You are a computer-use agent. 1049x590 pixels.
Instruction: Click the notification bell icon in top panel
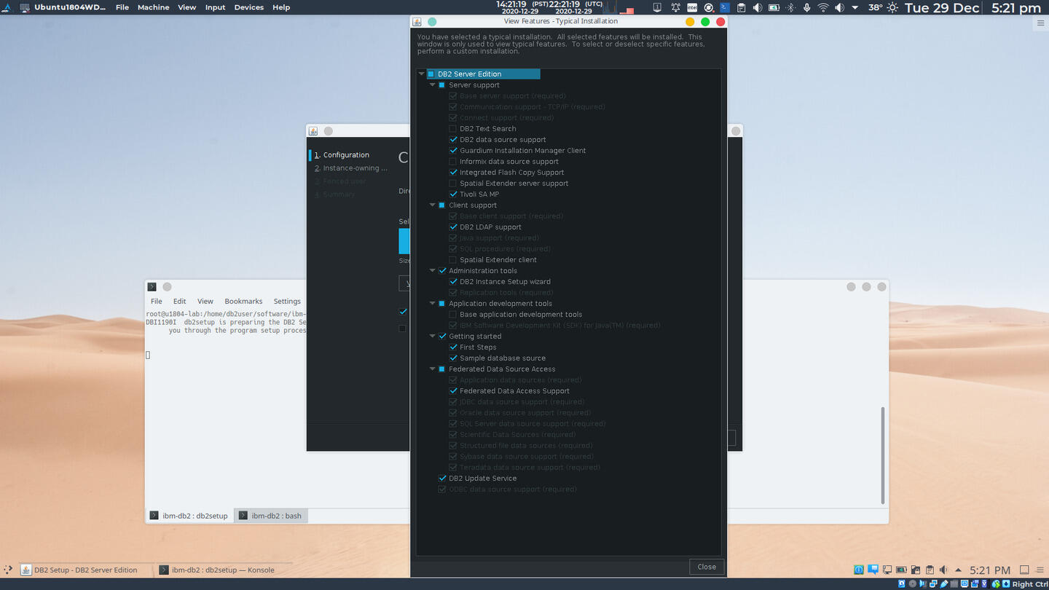click(x=675, y=7)
